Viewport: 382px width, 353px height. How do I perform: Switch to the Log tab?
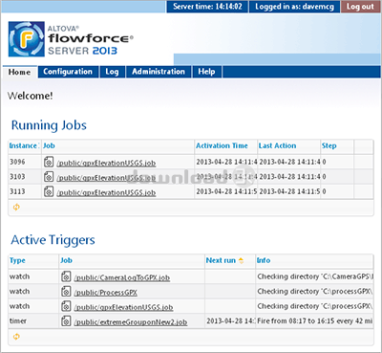point(112,72)
